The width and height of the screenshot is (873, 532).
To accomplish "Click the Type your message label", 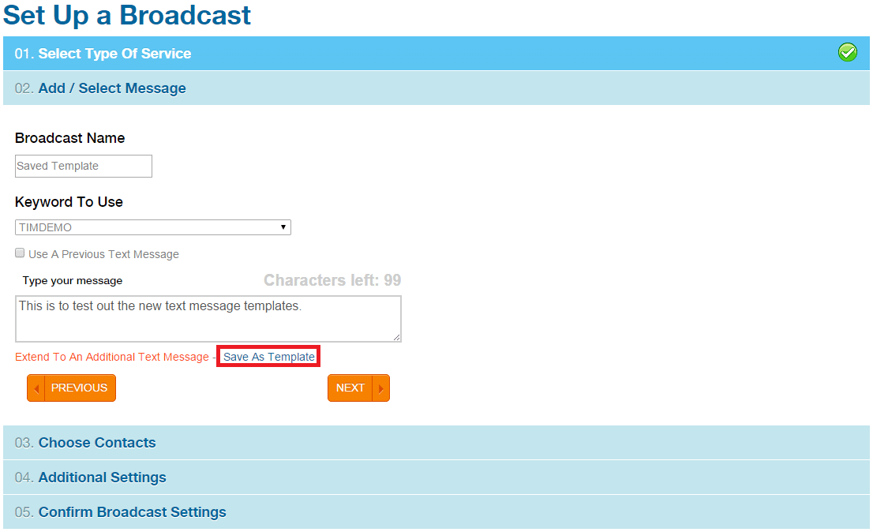I will point(73,280).
